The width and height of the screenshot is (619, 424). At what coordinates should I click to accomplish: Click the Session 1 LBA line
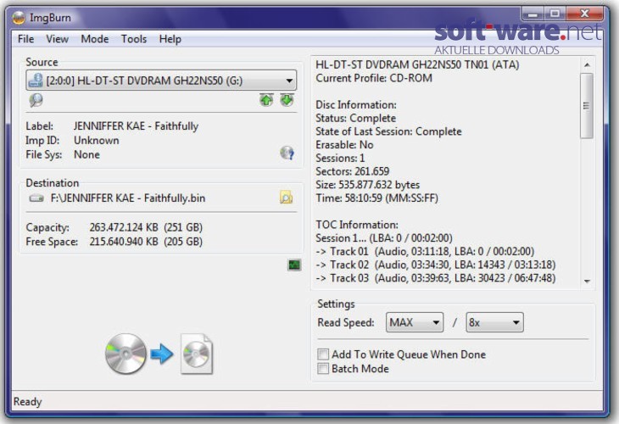point(384,238)
